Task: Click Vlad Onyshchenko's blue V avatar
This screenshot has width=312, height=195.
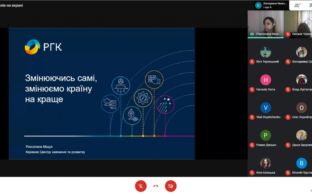Action: (266, 108)
